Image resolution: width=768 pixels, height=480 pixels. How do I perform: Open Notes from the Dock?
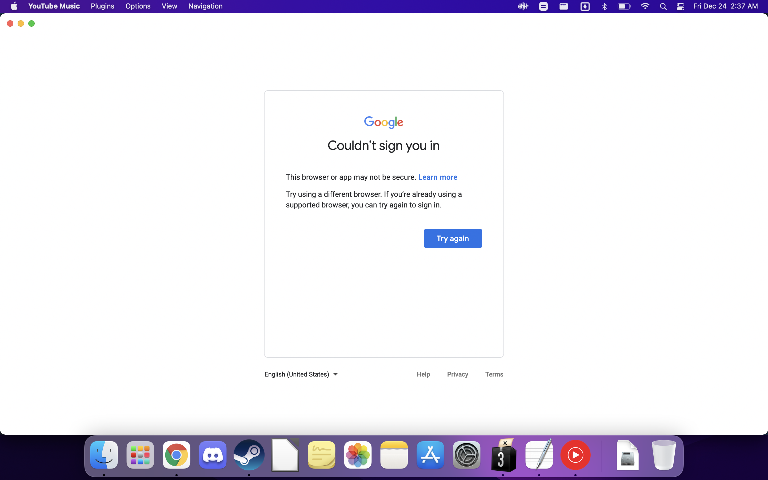coord(394,455)
